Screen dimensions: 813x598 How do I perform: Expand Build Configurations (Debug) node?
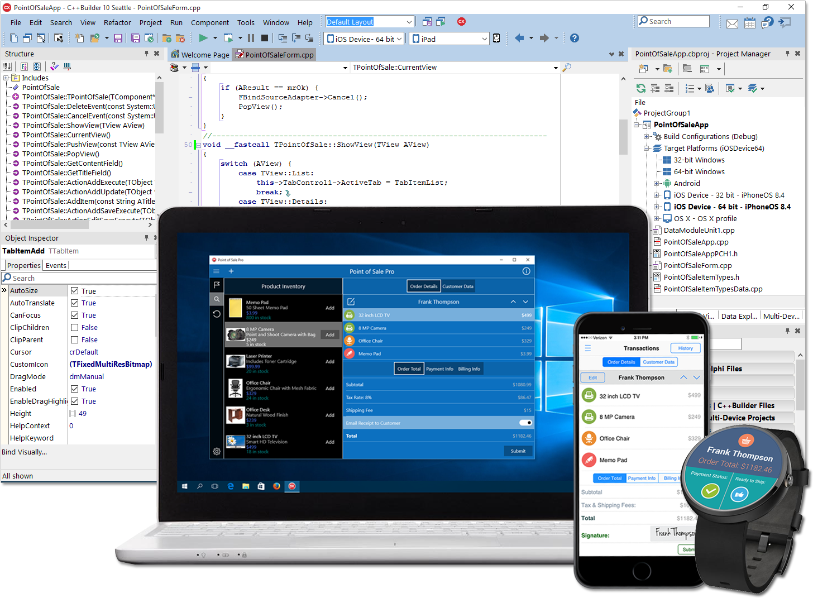[x=647, y=136]
